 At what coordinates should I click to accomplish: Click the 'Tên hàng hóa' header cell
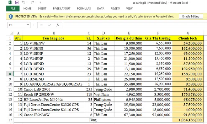pos(54,38)
